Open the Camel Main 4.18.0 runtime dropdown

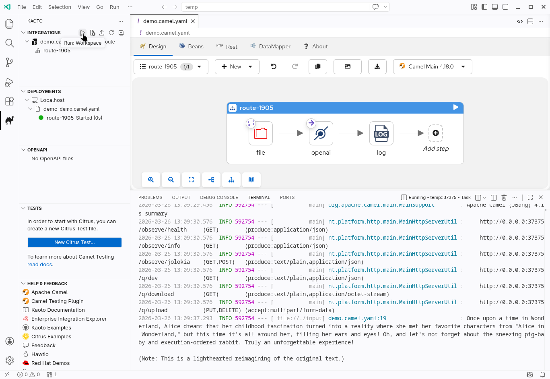pos(432,67)
